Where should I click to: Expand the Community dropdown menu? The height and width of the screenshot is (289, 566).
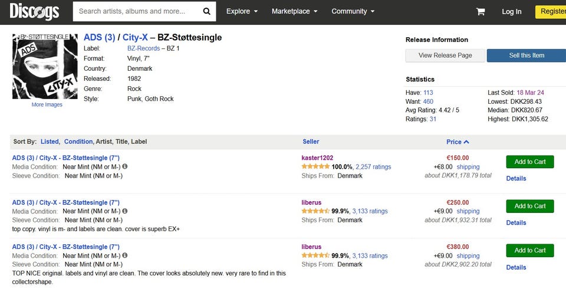(353, 11)
